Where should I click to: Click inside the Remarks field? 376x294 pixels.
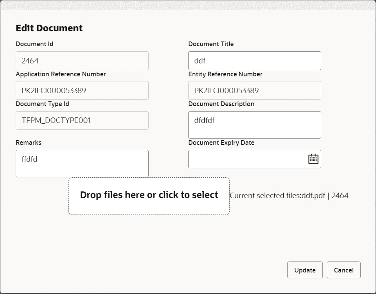[82, 163]
